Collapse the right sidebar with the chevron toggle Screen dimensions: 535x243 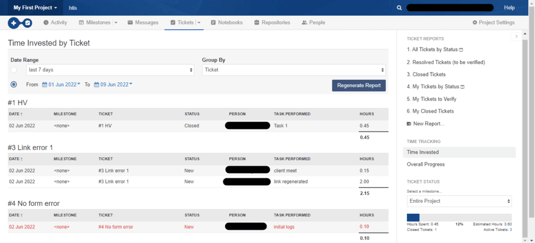[516, 37]
